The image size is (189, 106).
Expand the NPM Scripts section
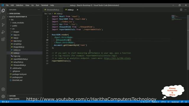[x=25, y=99]
